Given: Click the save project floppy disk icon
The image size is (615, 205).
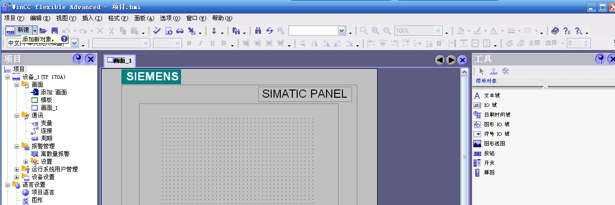Looking at the screenshot, I should pos(55,31).
